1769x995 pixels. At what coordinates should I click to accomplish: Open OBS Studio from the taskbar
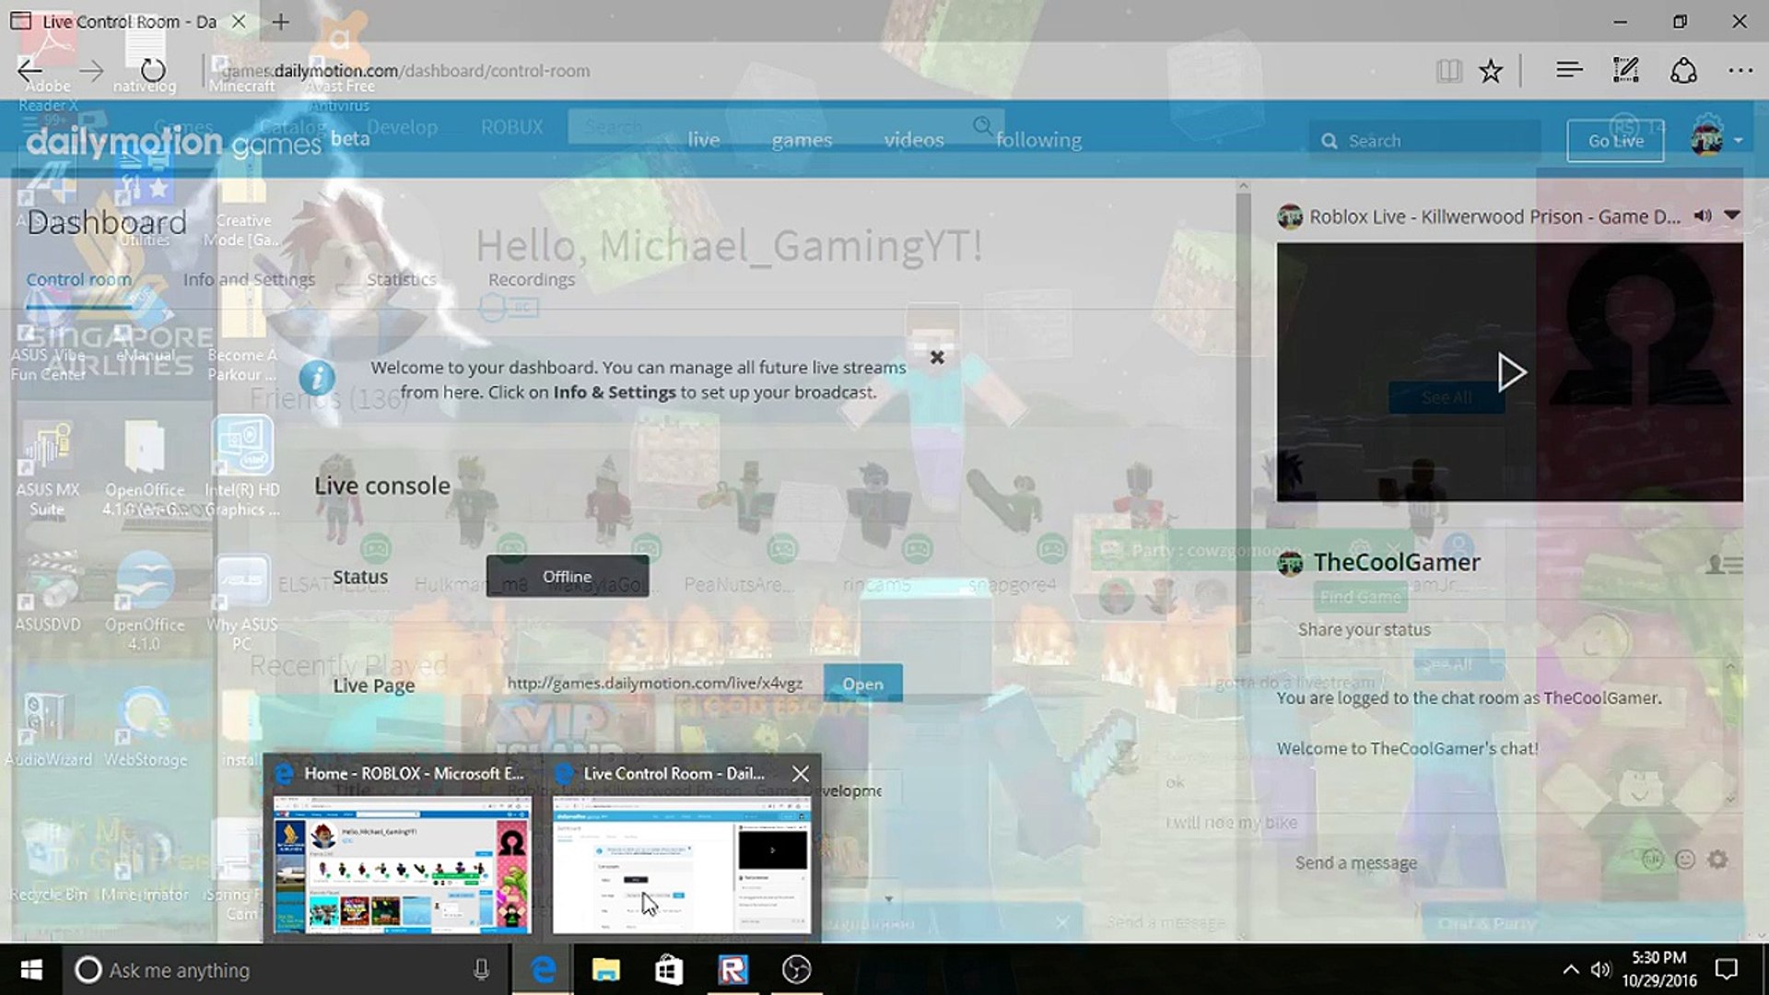pyautogui.click(x=796, y=969)
